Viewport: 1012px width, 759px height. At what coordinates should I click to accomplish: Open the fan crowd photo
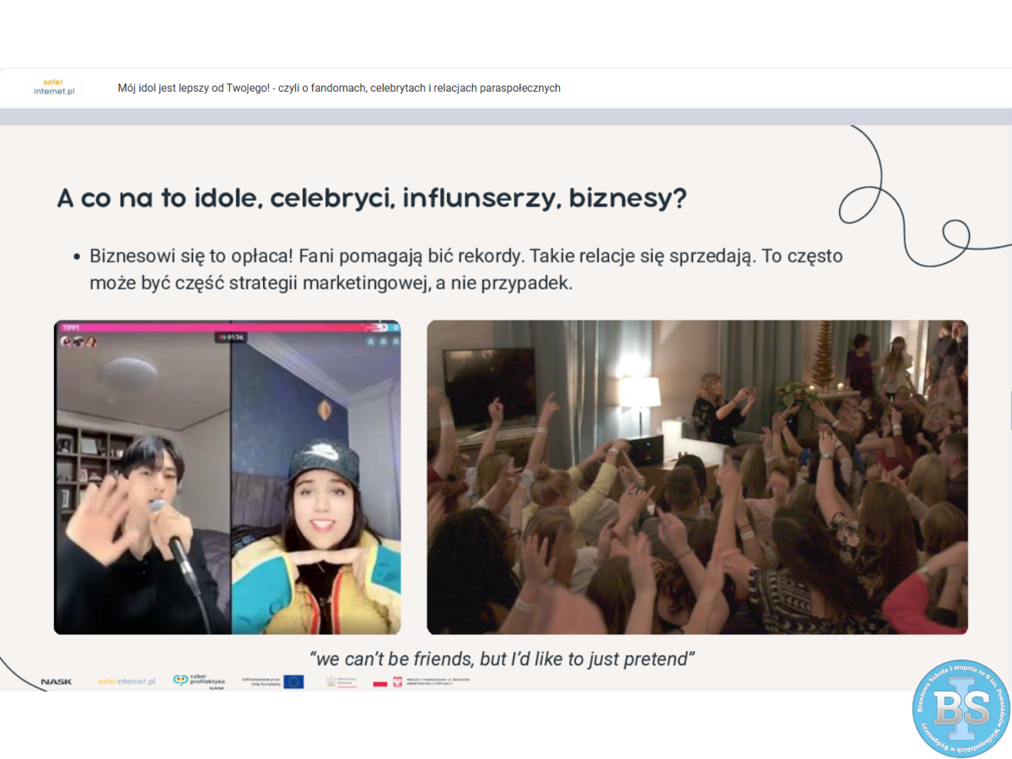[x=697, y=476]
